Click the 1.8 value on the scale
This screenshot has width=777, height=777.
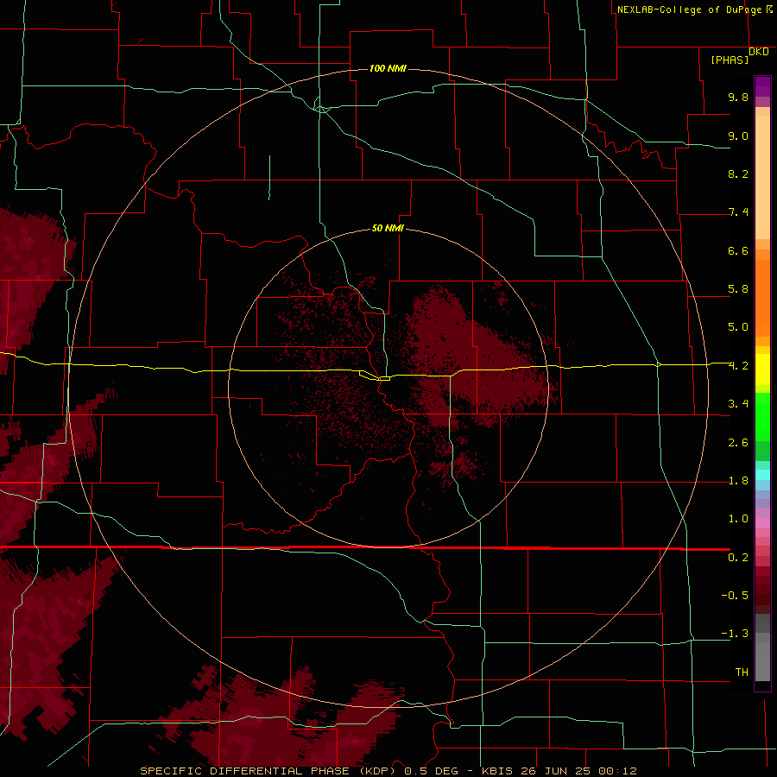[738, 481]
